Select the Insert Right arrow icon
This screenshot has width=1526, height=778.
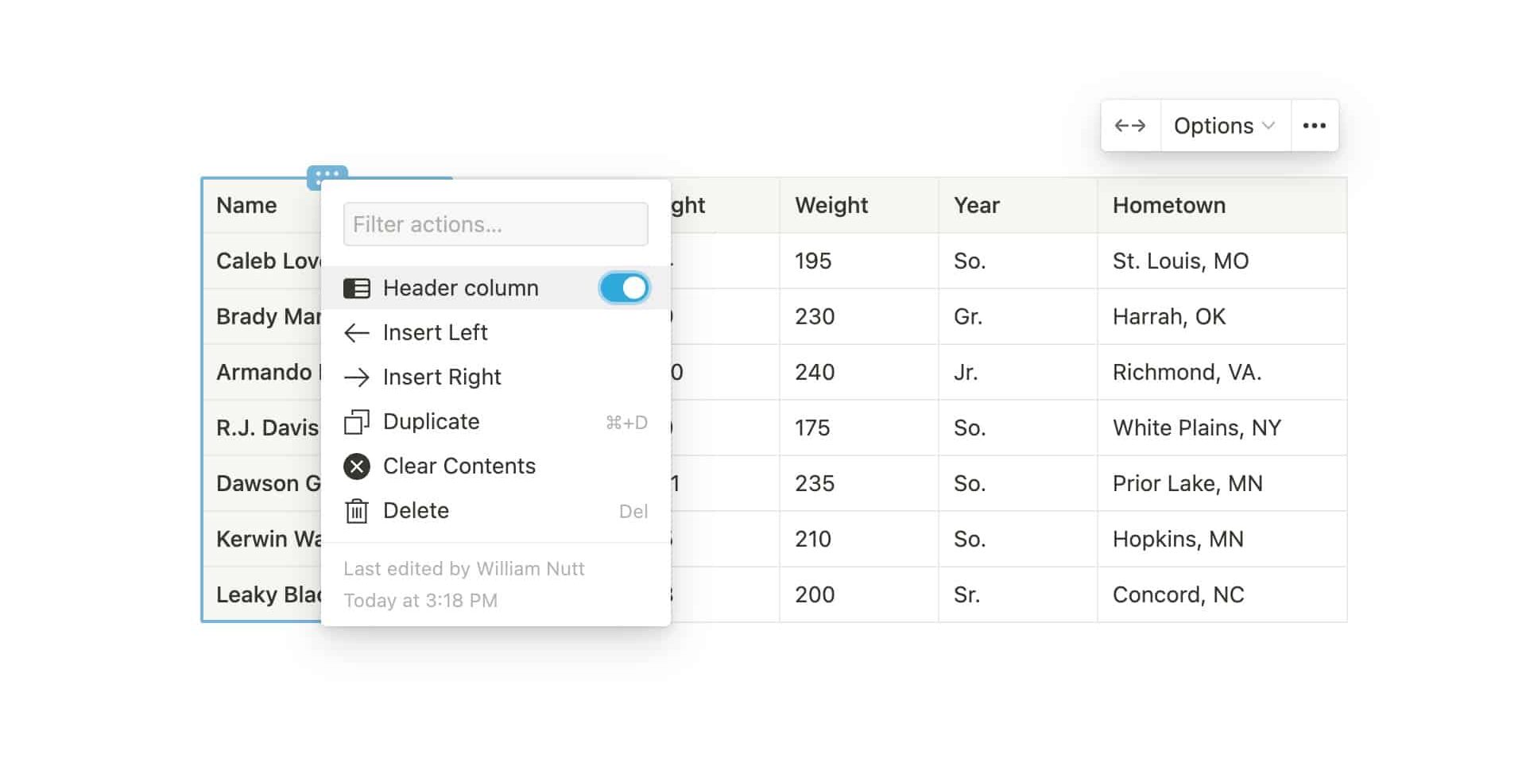358,377
